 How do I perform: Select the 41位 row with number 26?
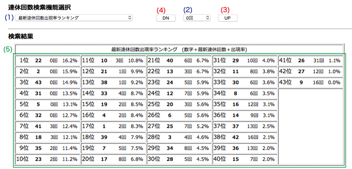tap(311, 61)
